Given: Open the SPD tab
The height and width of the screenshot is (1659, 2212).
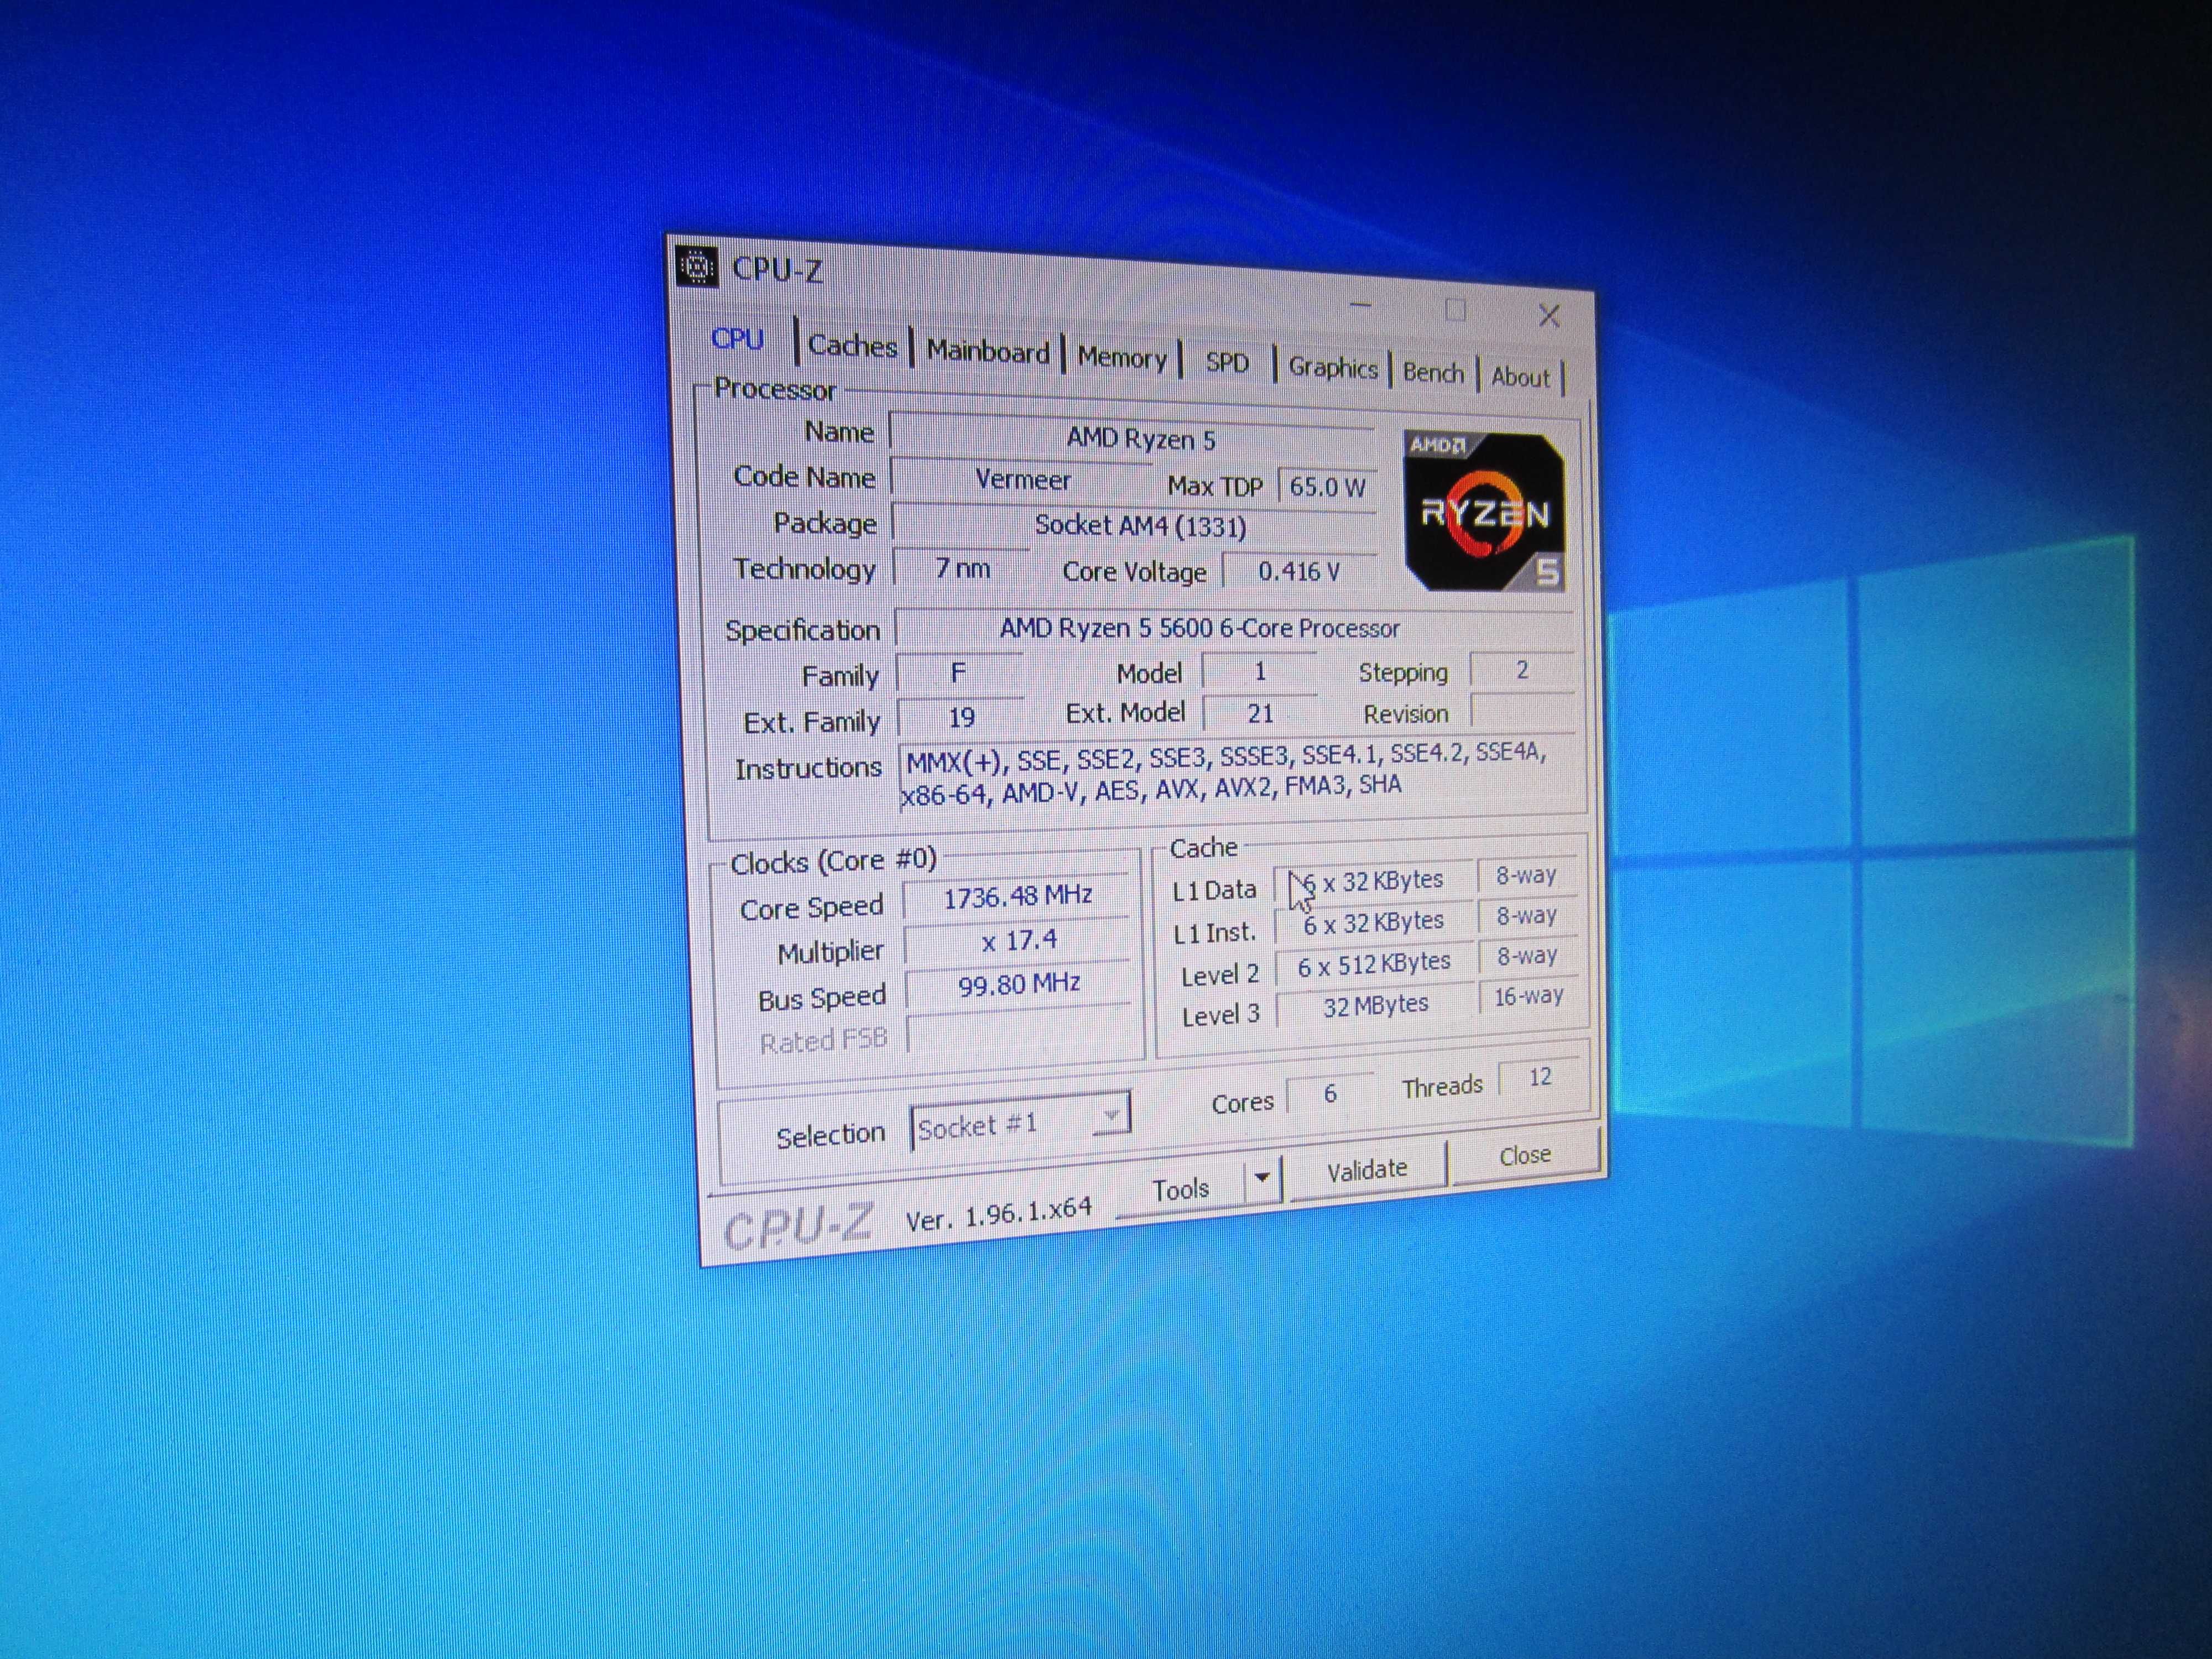Looking at the screenshot, I should tap(1226, 363).
